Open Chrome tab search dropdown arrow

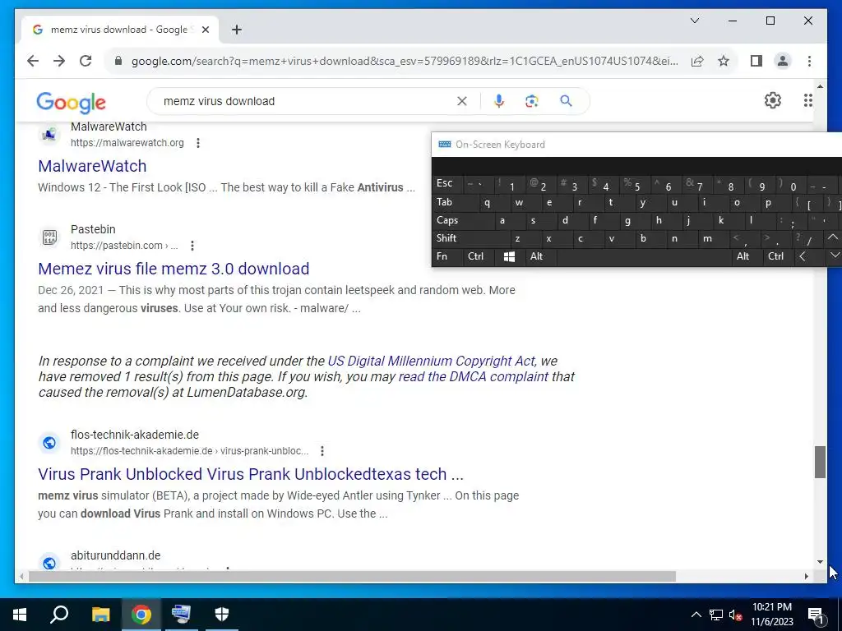point(694,21)
